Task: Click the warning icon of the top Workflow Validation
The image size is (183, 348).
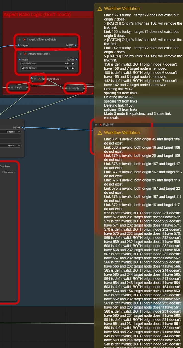Action: coord(100,9)
